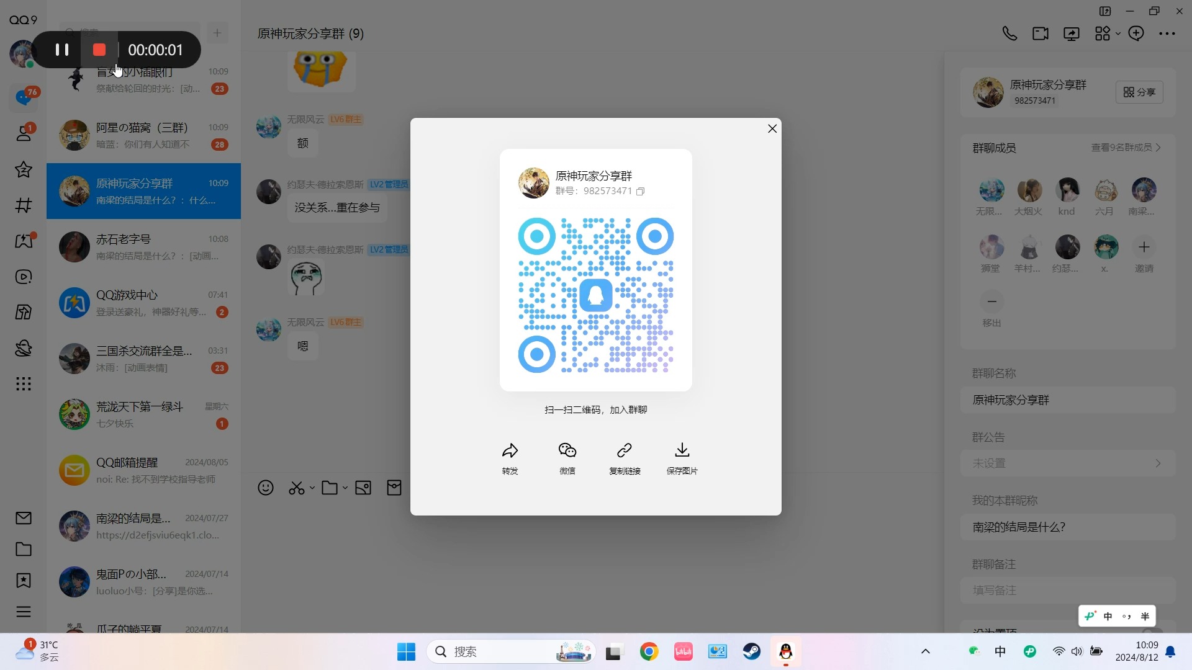View all 9 group members
Viewport: 1192px width, 670px height.
tap(1126, 148)
